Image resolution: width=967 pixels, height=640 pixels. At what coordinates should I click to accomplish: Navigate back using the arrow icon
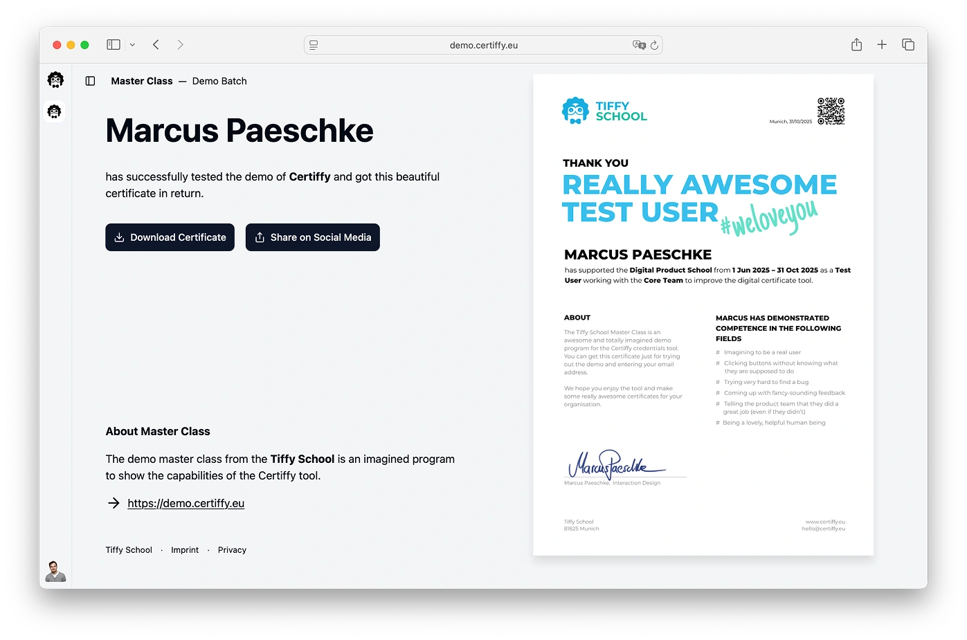pos(156,44)
